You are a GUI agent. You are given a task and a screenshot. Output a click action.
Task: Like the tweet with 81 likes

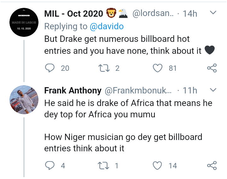(158, 68)
